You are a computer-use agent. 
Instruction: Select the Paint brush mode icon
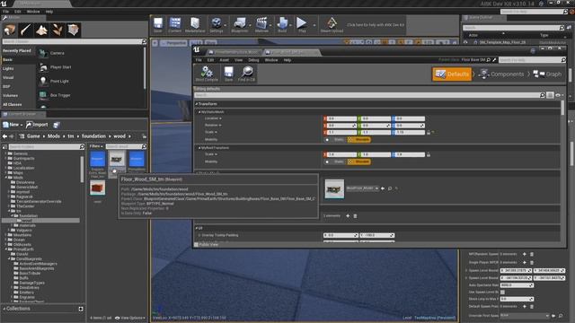click(x=26, y=30)
